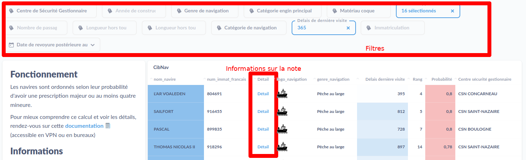This screenshot has width=526, height=160.
Task: Edit the Délais de dernière visite value 365
Action: [302, 28]
